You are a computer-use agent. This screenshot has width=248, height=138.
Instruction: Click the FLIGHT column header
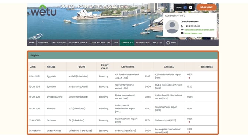pos(81,67)
